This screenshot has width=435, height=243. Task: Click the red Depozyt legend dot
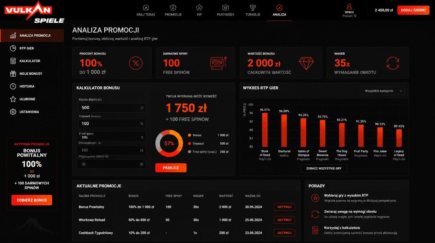[x=189, y=143]
